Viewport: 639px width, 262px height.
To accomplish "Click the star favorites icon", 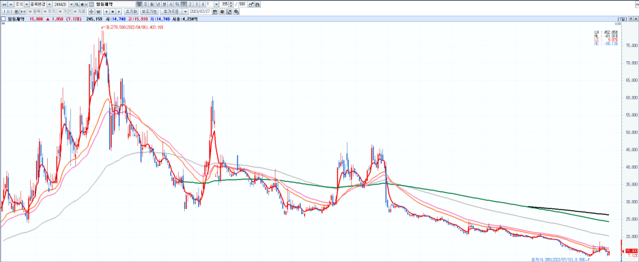I will (x=82, y=4).
